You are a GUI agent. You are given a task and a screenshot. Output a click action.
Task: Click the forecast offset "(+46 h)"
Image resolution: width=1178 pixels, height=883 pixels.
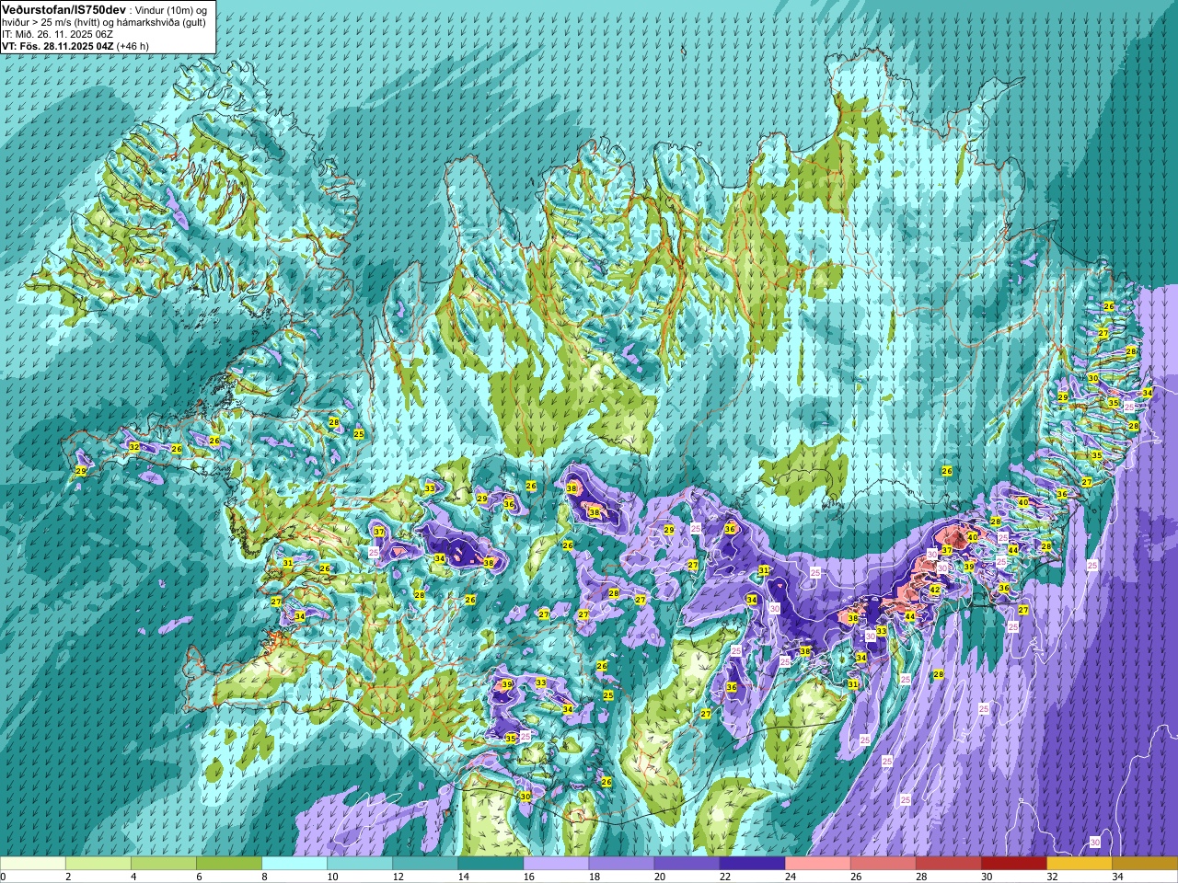133,46
